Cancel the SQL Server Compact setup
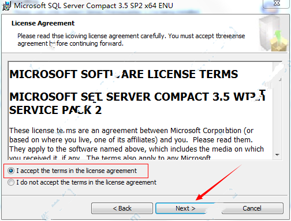The height and width of the screenshot is (221, 291). click(252, 208)
